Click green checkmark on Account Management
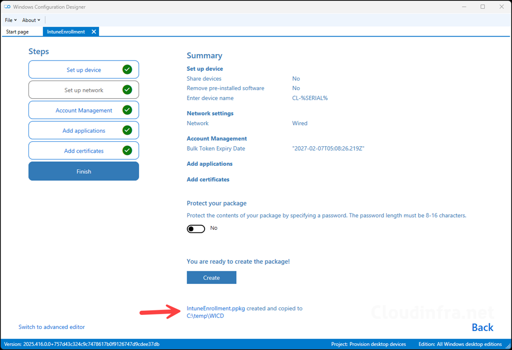 pyautogui.click(x=127, y=110)
